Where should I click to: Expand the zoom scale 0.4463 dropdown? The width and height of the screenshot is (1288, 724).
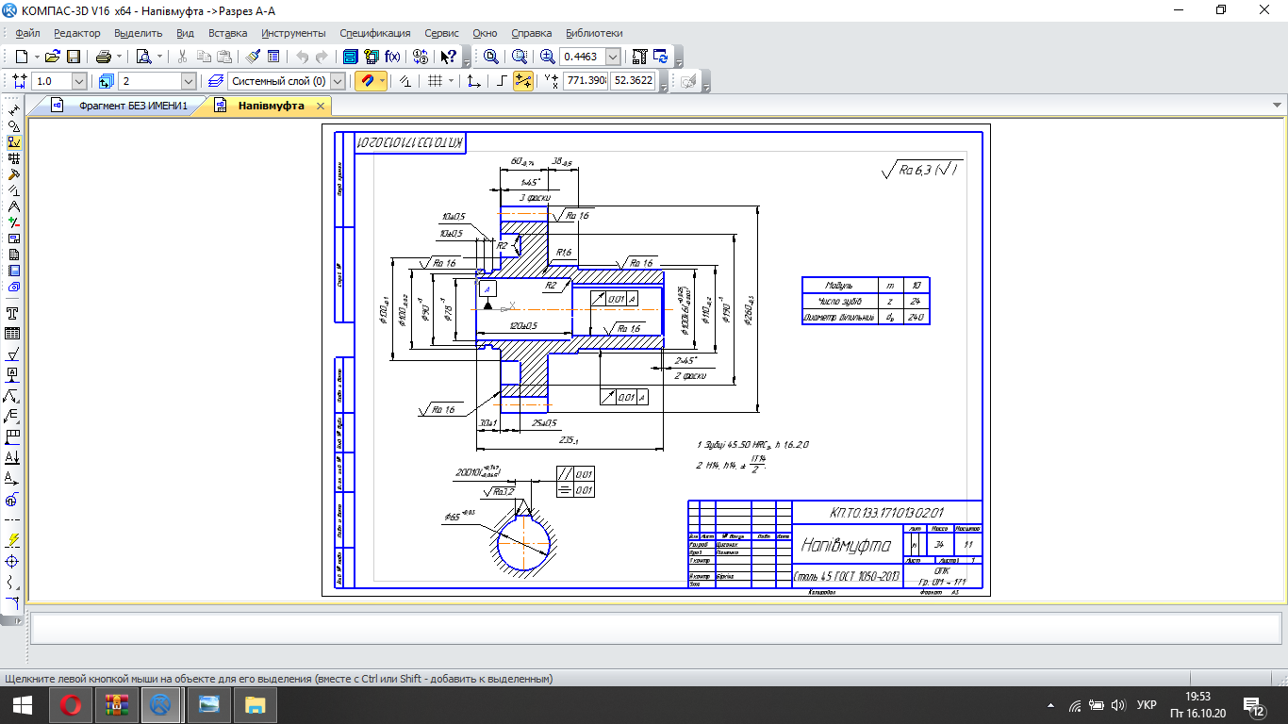click(x=613, y=57)
